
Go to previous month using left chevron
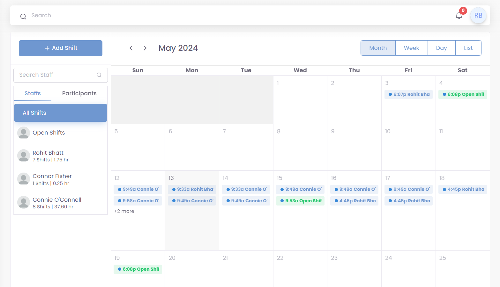131,48
